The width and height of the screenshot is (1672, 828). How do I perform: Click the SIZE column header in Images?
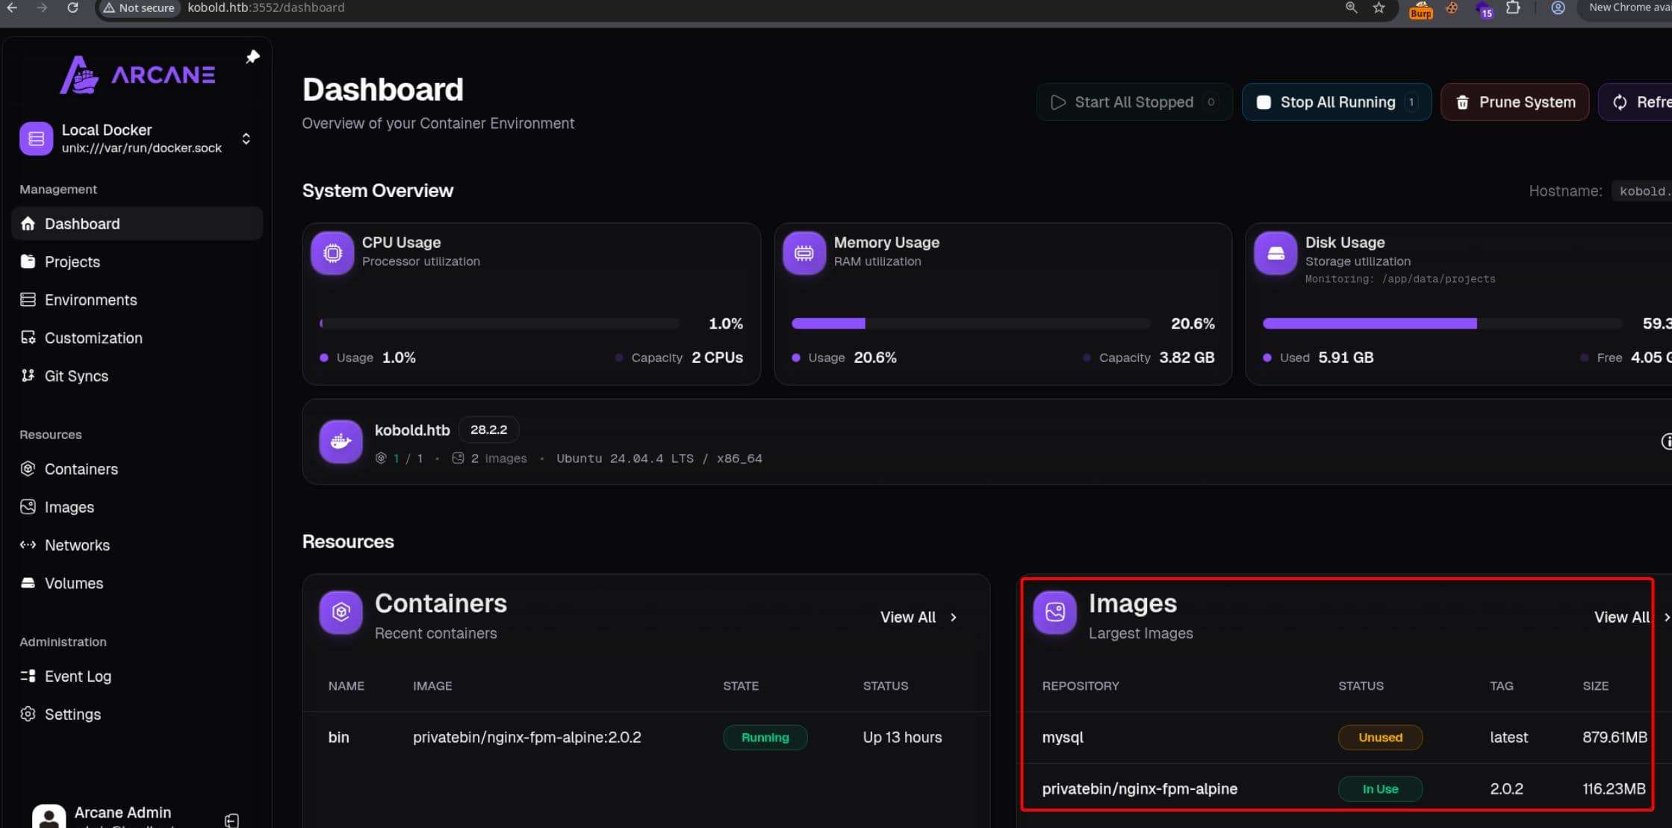1595,685
